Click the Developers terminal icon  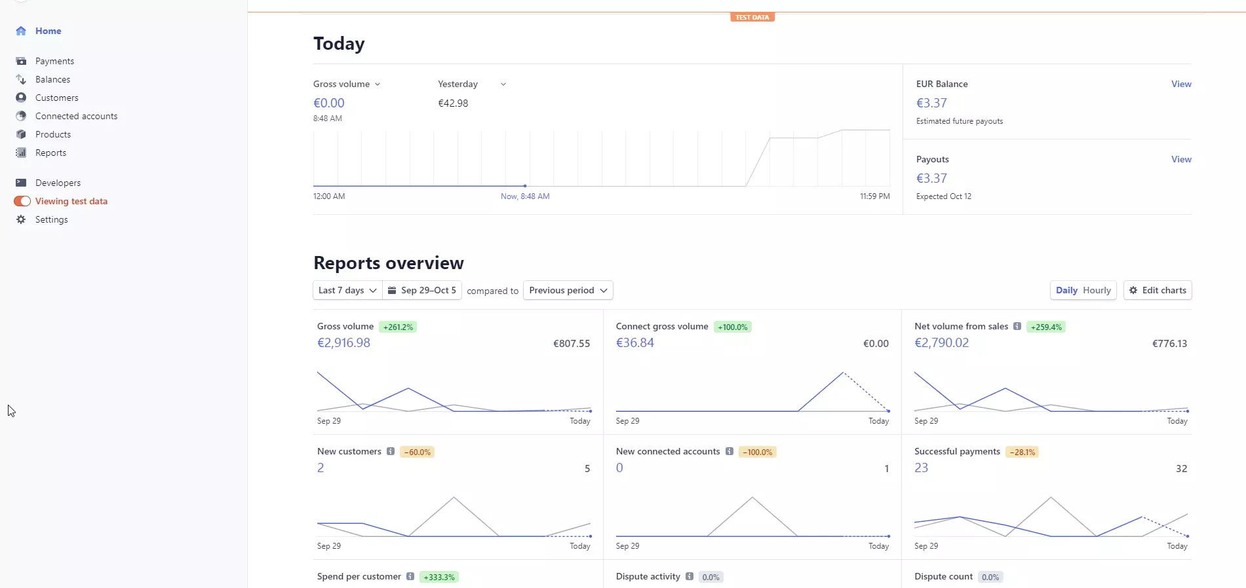coord(21,183)
